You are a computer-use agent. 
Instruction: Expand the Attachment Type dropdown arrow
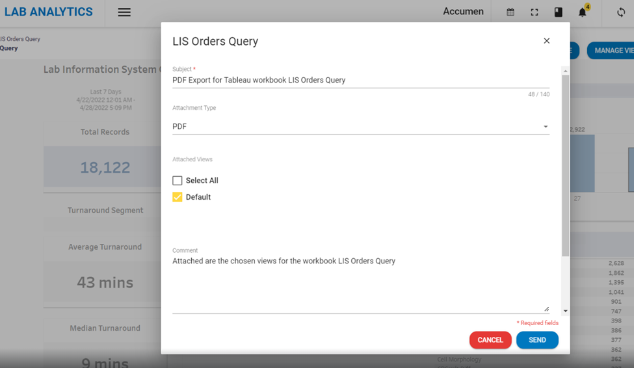pyautogui.click(x=545, y=127)
